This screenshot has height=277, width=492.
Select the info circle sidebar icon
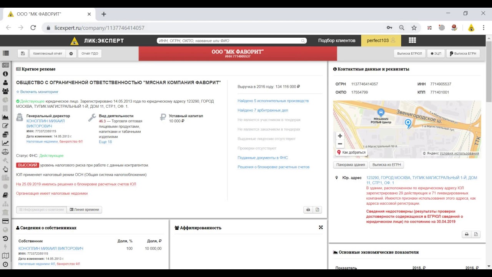point(5,74)
